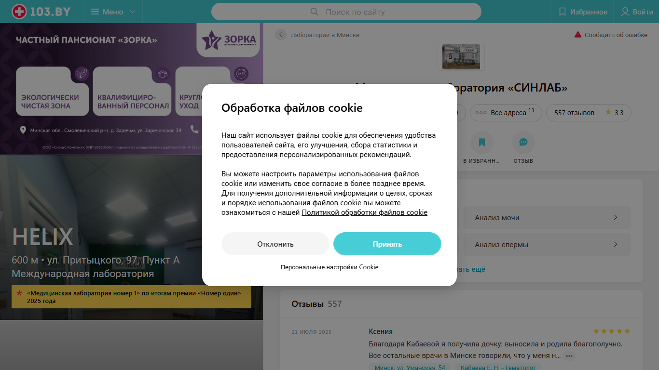659x370 pixels.
Task: Open 557 отзывов reviews button
Action: [x=574, y=113]
